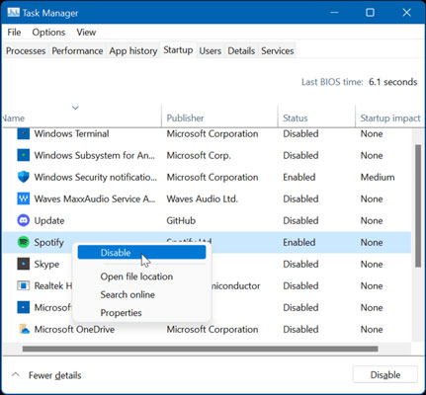Click the sort chevron above Name column
426x395 pixels.
pos(75,108)
